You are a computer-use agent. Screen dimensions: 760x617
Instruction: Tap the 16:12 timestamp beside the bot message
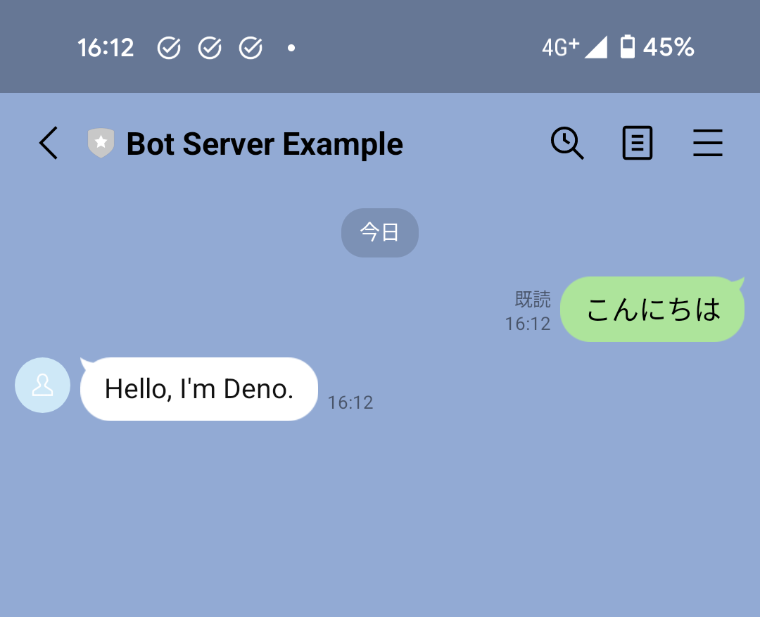click(x=350, y=402)
